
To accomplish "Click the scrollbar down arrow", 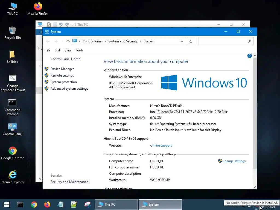I will coord(255,187).
